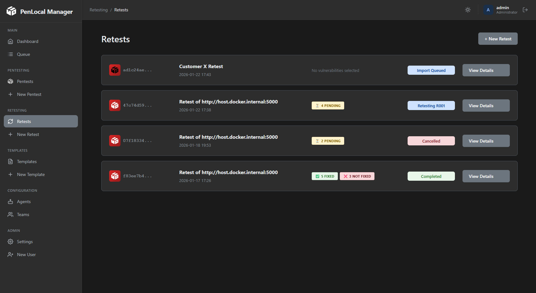Screen dimensions: 536x293
Task: Toggle light mode with the sun icon
Action: coord(468,10)
